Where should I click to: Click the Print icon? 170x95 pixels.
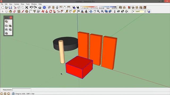[40, 7]
